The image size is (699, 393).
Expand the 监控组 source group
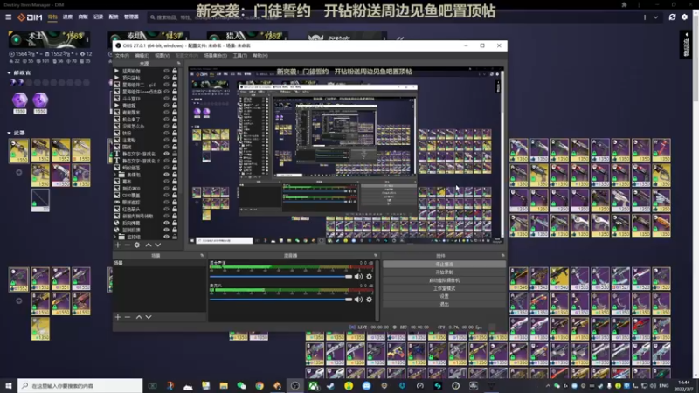115,237
